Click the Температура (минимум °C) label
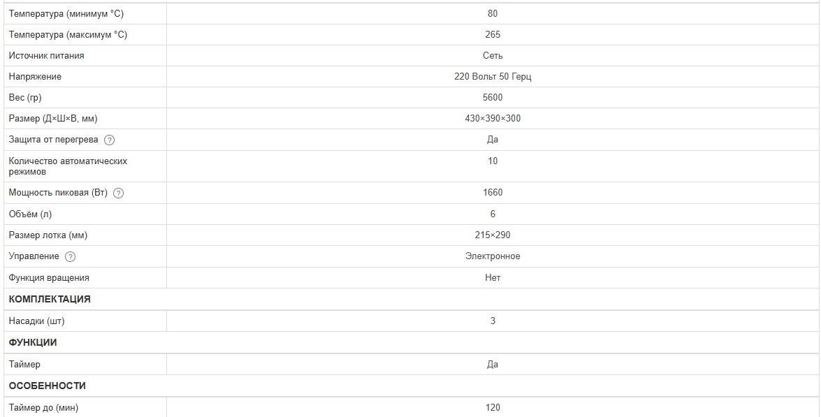Viewport: 821px width, 417px height. pos(66,13)
